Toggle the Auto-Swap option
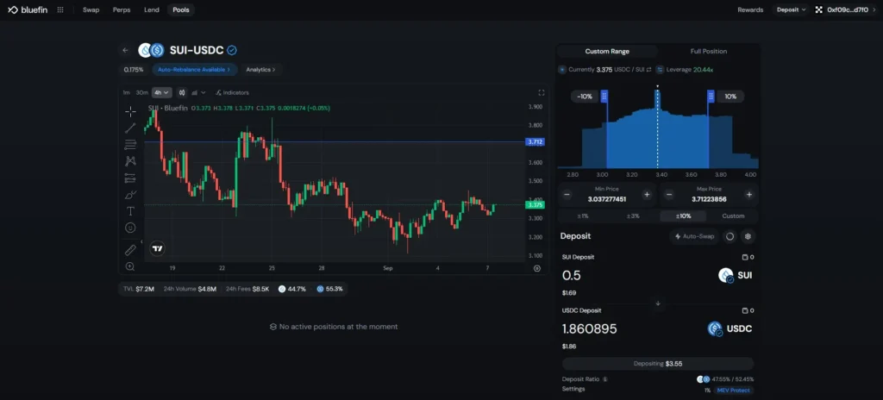Viewport: 883px width, 400px height. click(695, 236)
